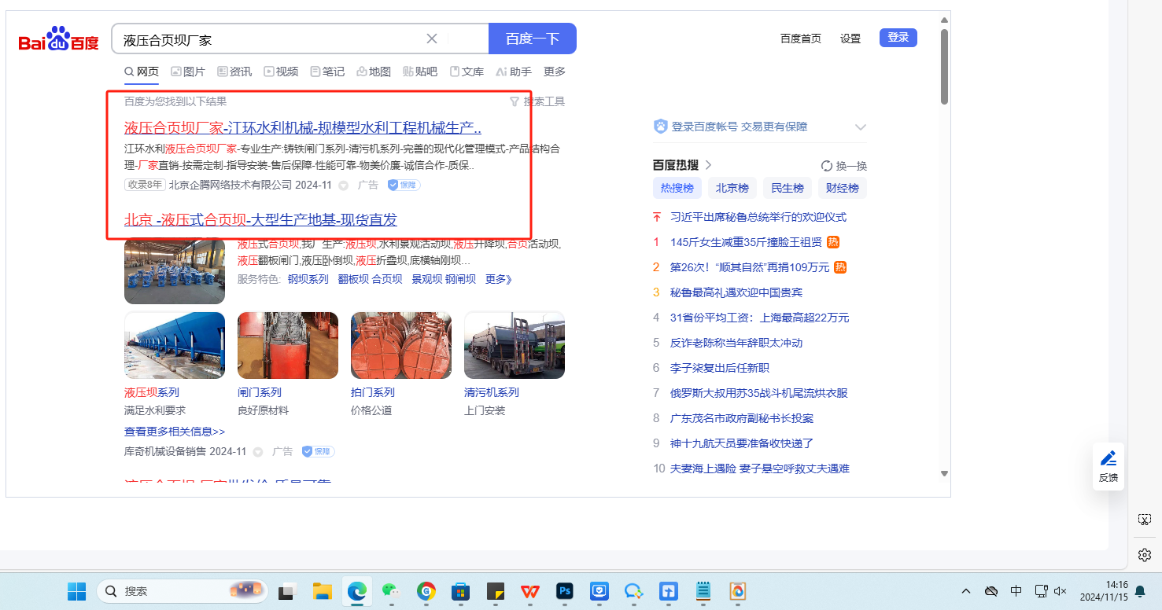1162x610 pixels.
Task: Expand the 登录百度帐号 panel chevron
Action: click(861, 127)
